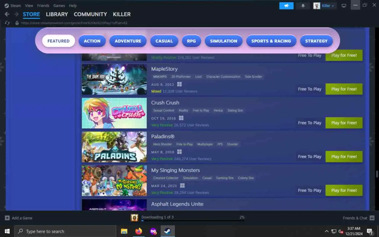Click the downloading game icon in status bar
This screenshot has height=237, width=379.
pyautogui.click(x=134, y=218)
